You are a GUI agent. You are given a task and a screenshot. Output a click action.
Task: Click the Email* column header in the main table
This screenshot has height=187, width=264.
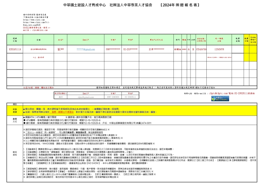[86, 40]
